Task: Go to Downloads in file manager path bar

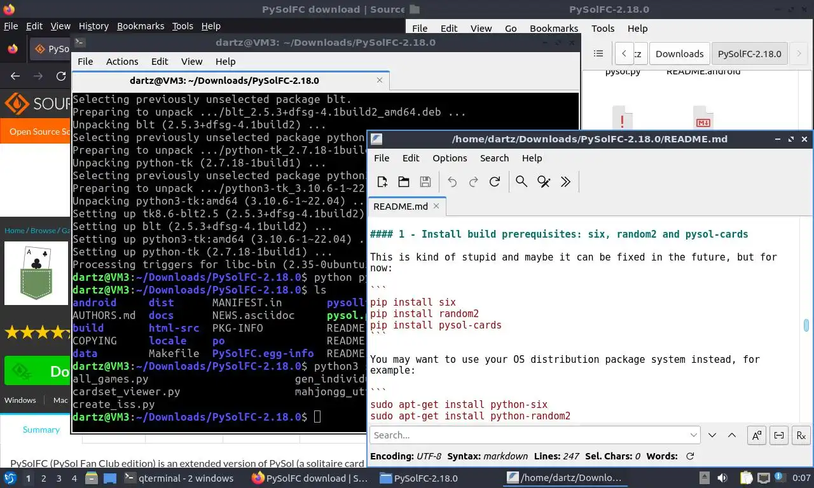Action: coord(679,54)
